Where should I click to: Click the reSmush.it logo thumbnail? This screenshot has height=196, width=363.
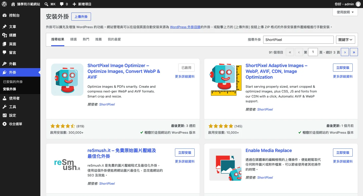[x=67, y=165]
